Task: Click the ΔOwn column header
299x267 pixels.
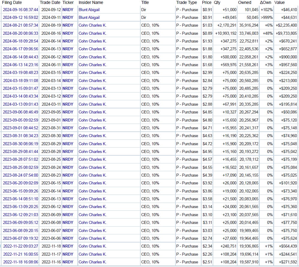Action: pos(265,2)
